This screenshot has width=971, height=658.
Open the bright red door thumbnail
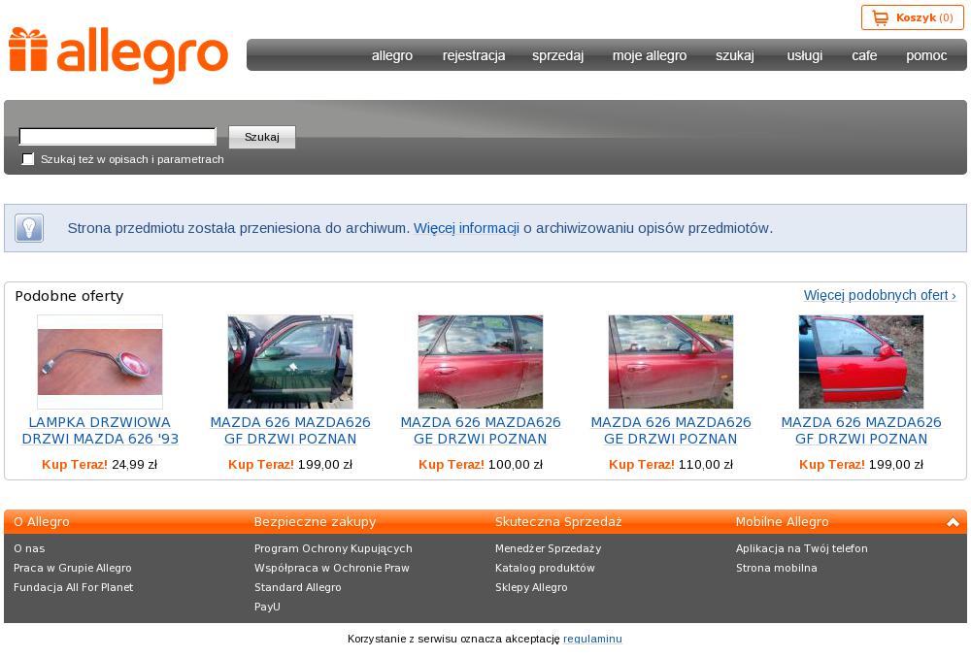click(860, 362)
